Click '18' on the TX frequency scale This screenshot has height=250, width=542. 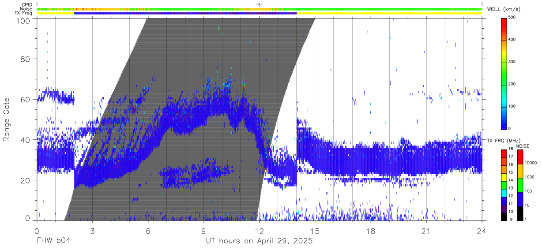[511, 149]
